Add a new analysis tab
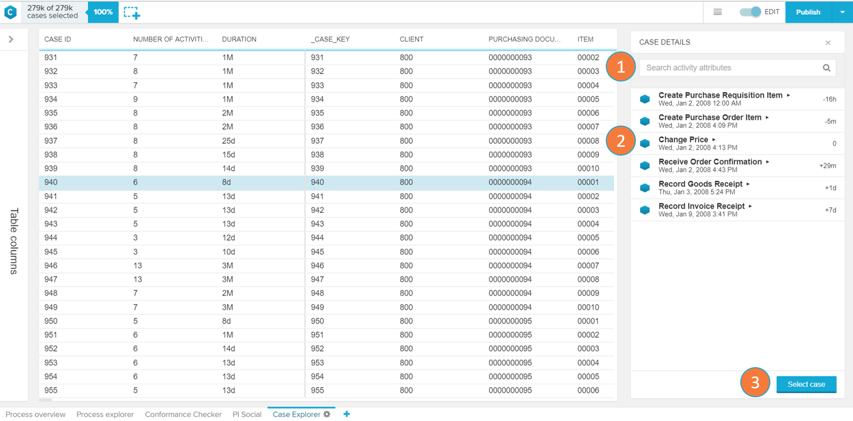This screenshot has width=853, height=421. [347, 414]
